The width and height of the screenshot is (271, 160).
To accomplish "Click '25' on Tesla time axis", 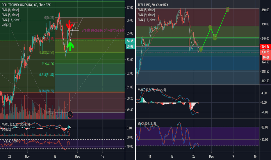I will point(194,157).
